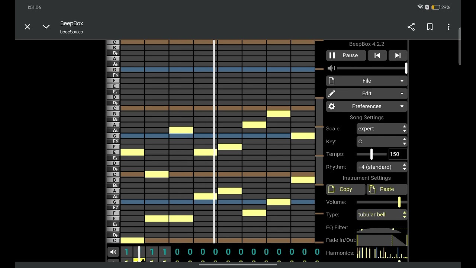Image resolution: width=476 pixels, height=268 pixels.
Task: Click the BeepBox 4.2.2 version text
Action: [x=367, y=44]
